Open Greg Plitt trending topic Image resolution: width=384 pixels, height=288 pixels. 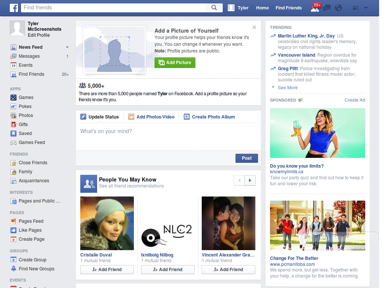pos(288,69)
